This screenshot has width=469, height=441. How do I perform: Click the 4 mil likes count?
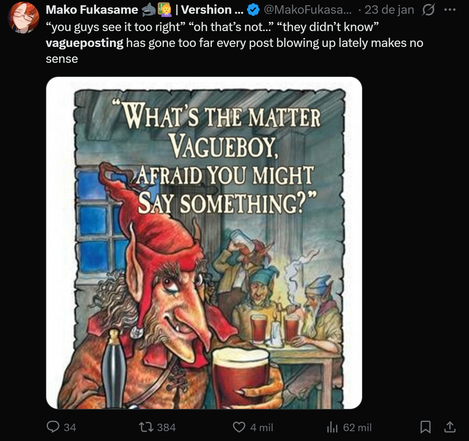261,427
